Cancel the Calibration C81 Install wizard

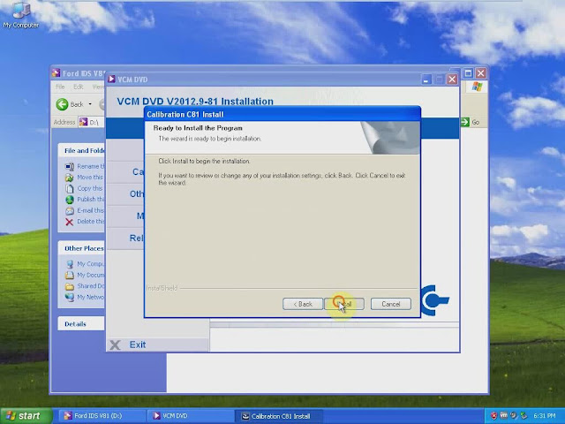click(x=390, y=304)
